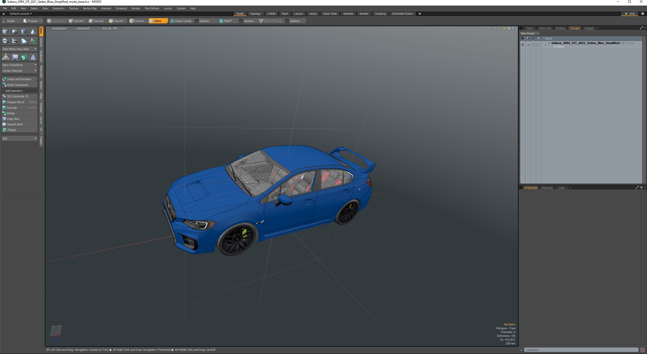
Task: Click Snaps and Precision button
Action: click(x=19, y=79)
